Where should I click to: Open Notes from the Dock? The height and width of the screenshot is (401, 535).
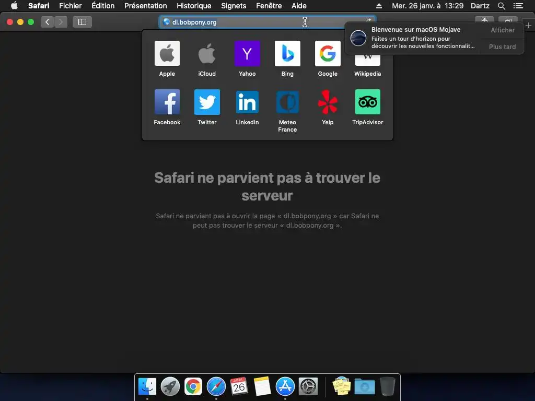pos(262,386)
